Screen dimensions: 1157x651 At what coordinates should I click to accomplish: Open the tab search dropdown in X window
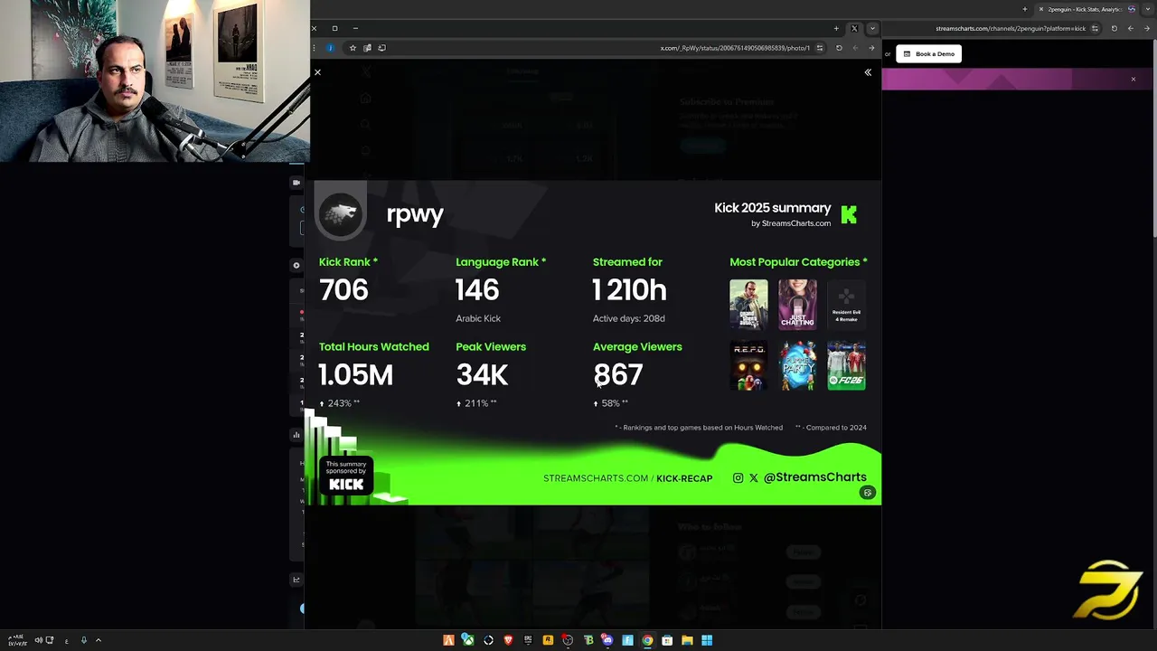pos(872,28)
